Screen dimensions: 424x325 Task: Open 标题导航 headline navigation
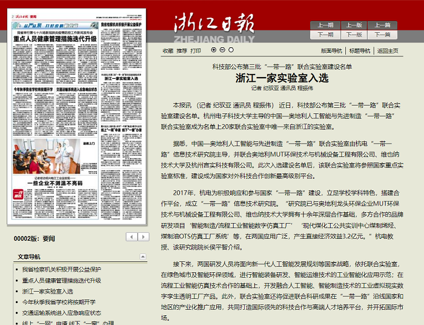[x=360, y=50]
